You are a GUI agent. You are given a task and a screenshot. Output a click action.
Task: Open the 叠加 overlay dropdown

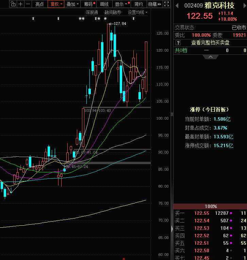coord(72,4)
